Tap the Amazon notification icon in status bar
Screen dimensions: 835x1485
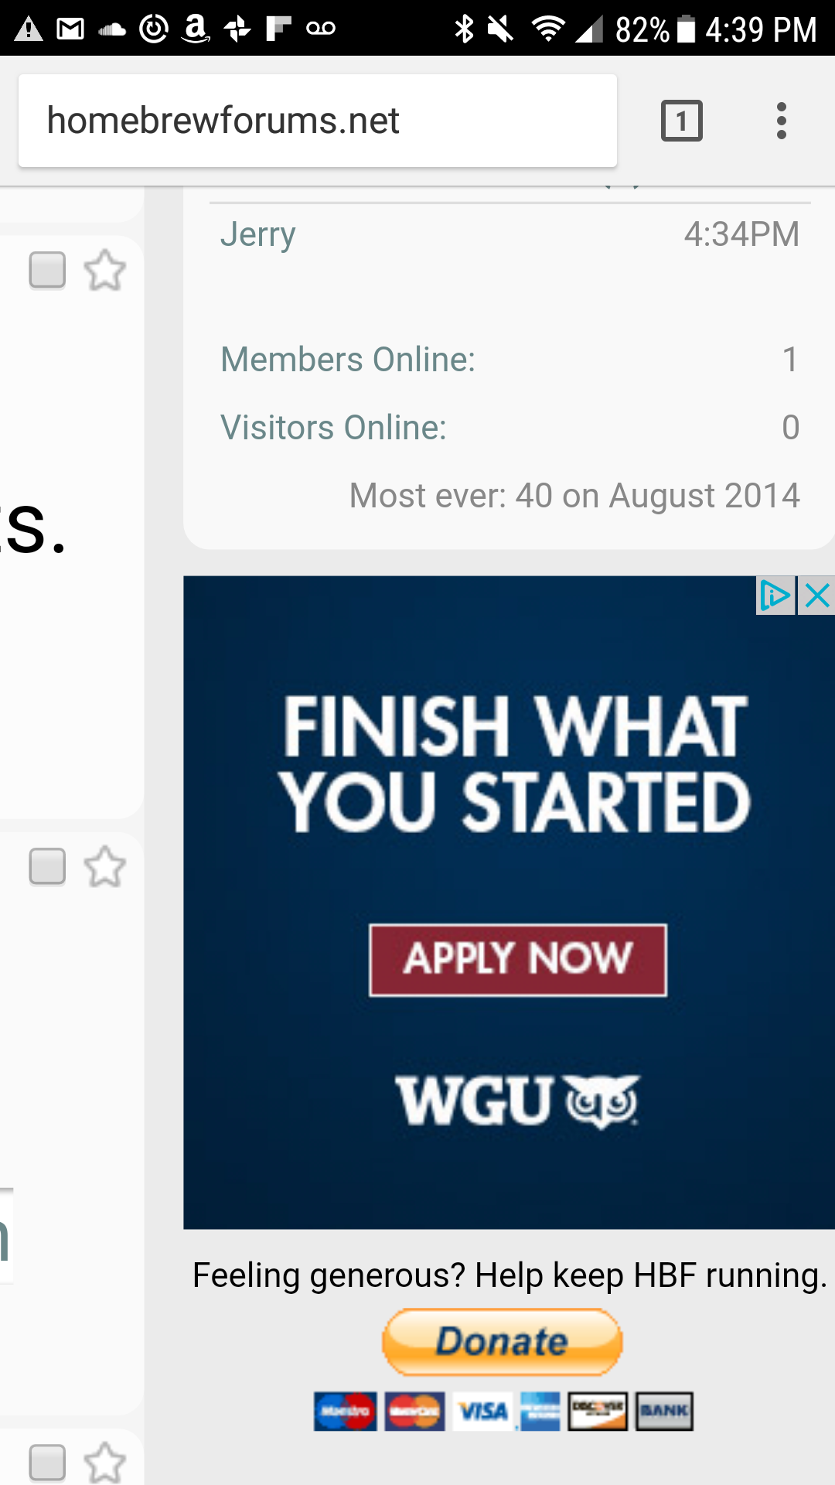(196, 29)
